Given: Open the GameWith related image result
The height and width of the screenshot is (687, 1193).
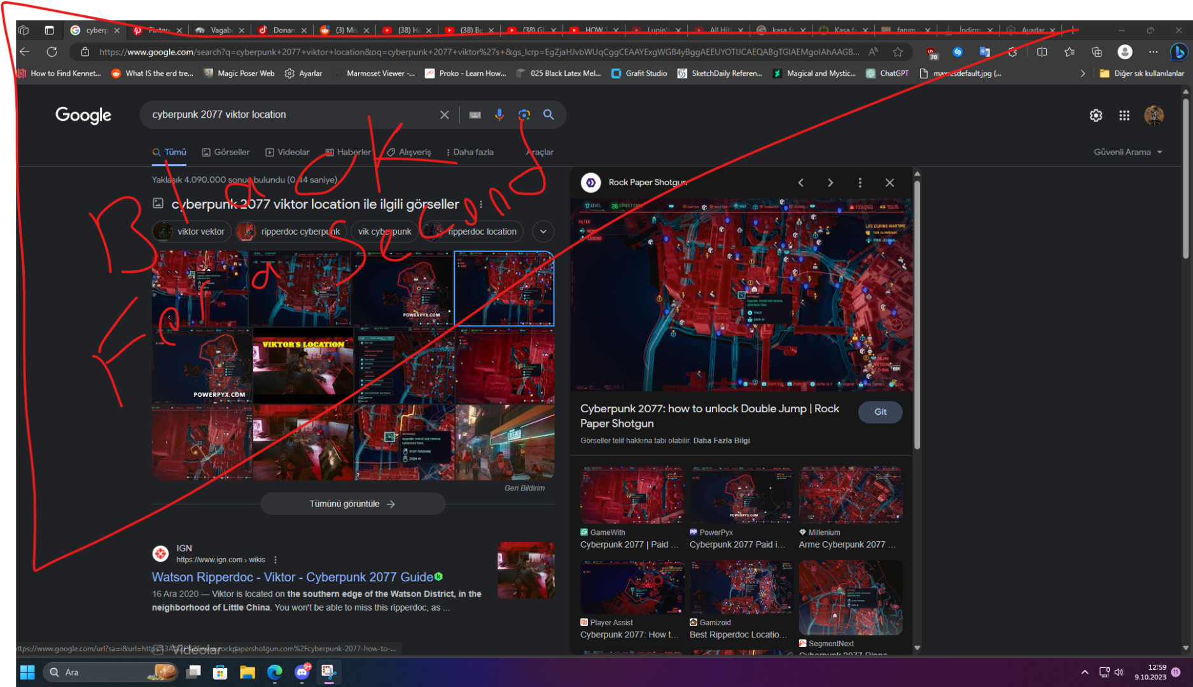Looking at the screenshot, I should point(632,508).
